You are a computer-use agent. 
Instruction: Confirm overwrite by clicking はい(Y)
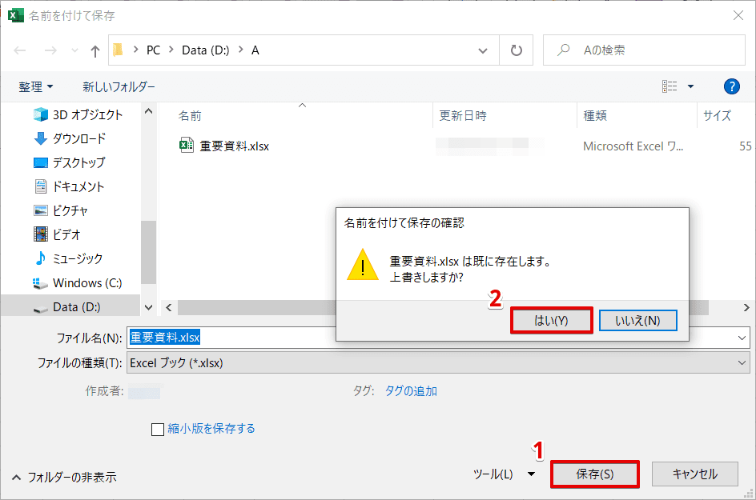551,320
